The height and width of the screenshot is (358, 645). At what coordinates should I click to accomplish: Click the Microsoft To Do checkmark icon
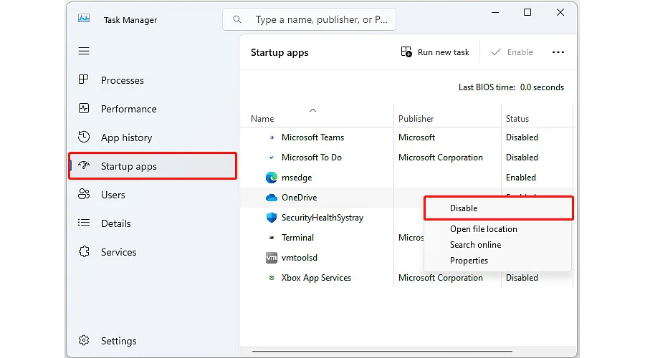point(272,158)
